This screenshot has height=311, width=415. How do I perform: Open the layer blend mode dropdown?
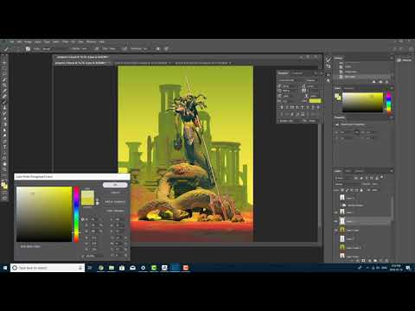[x=348, y=184]
